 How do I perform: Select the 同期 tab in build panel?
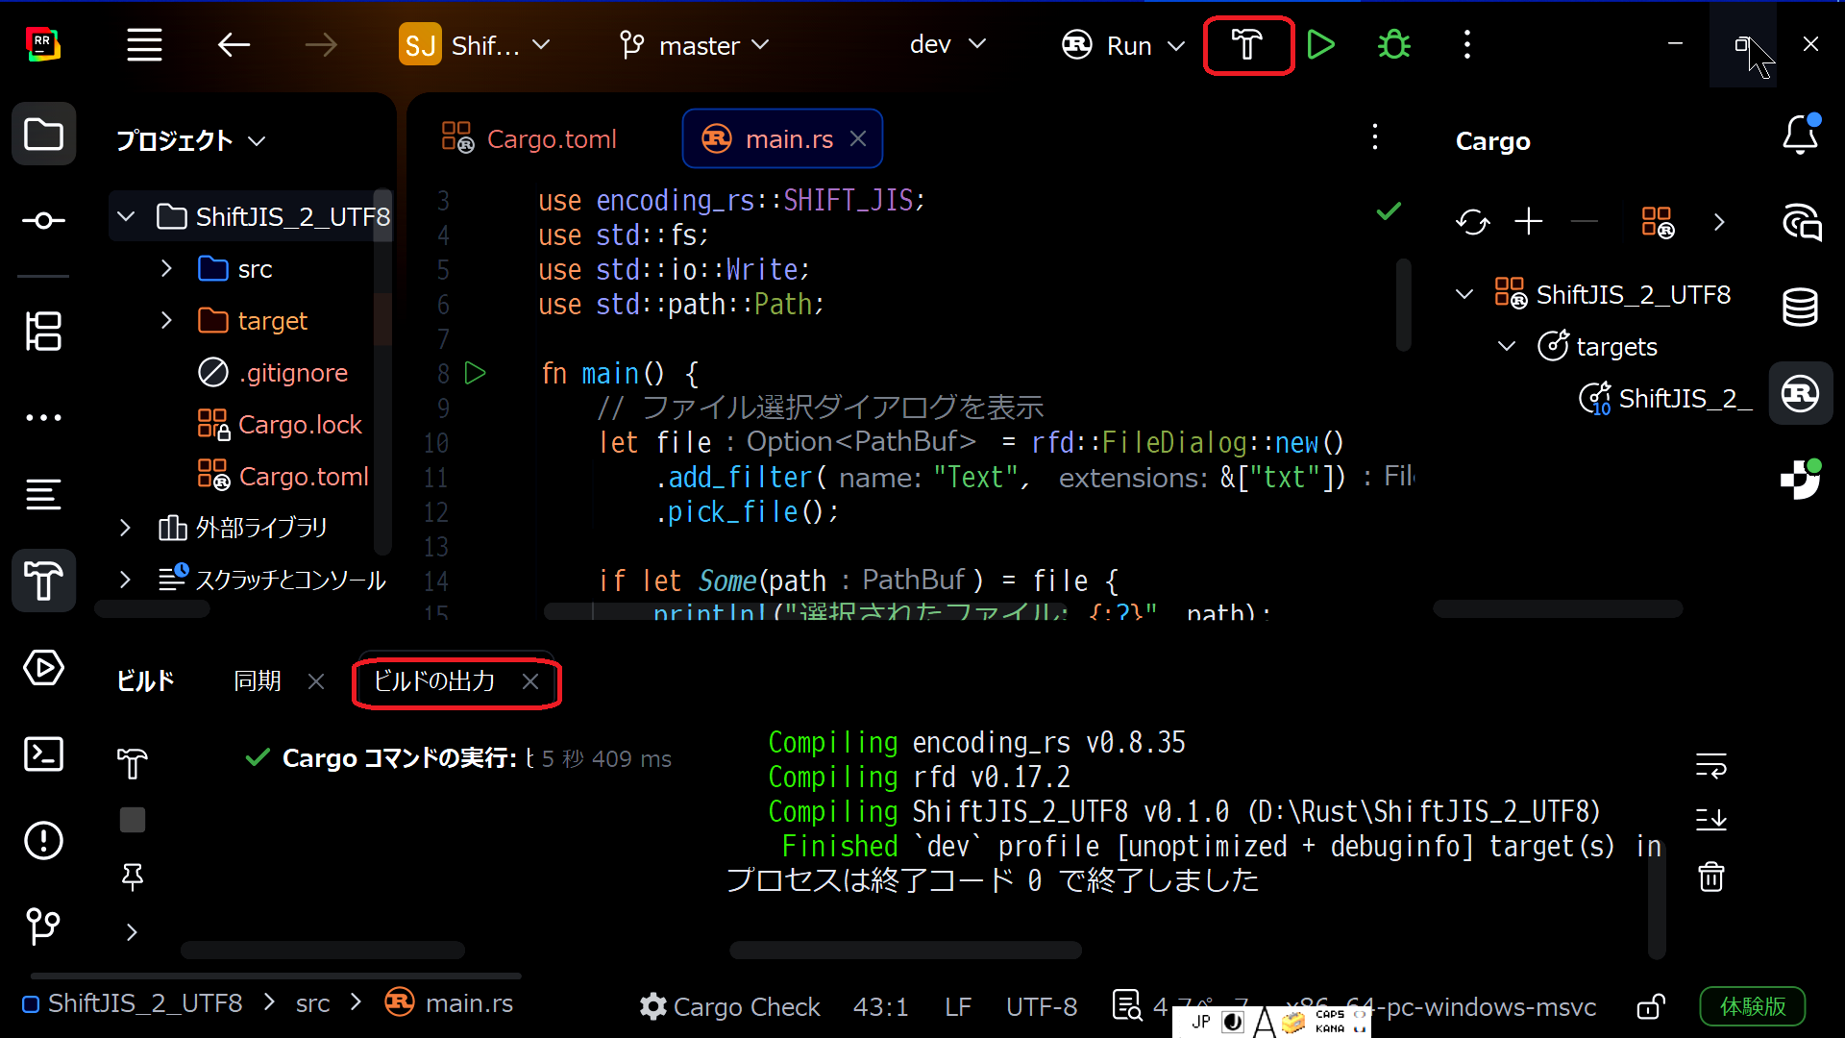(258, 681)
